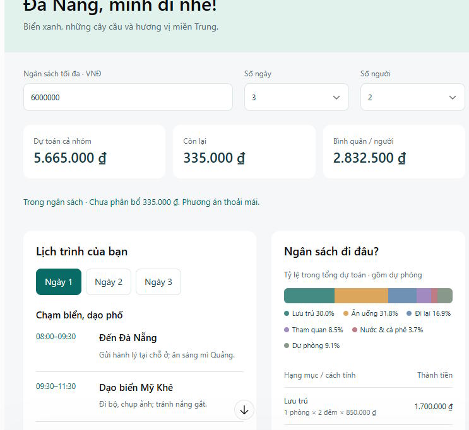Click the Nước & cà phê 3.7% legend

tap(388, 330)
